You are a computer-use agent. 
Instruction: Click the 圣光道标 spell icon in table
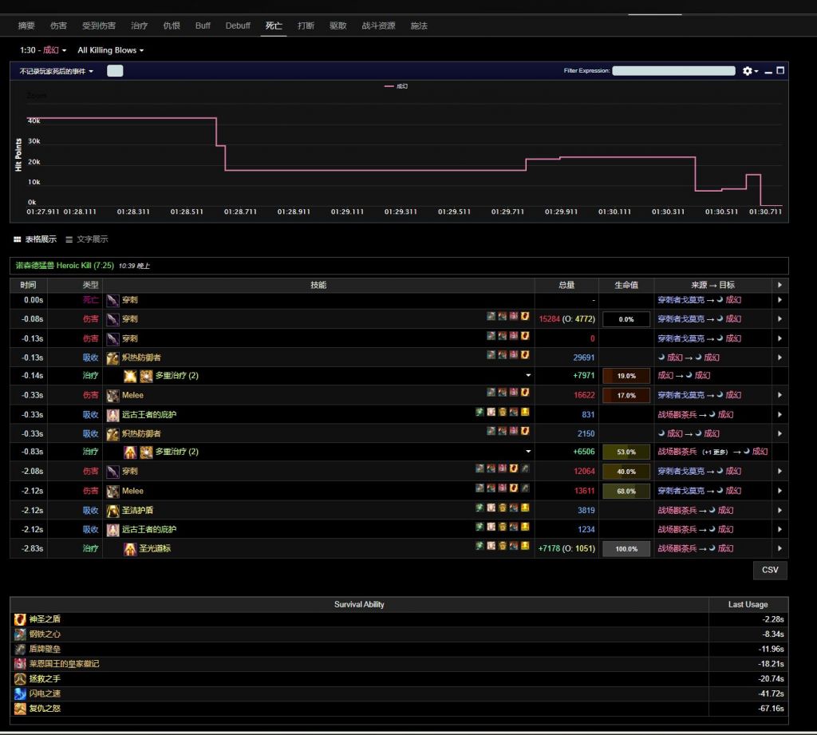130,548
